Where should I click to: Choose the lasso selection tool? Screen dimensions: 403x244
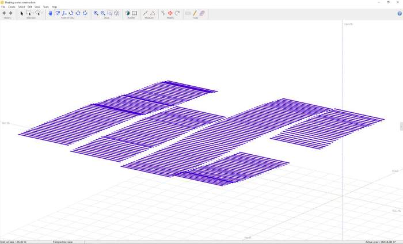click(x=38, y=13)
